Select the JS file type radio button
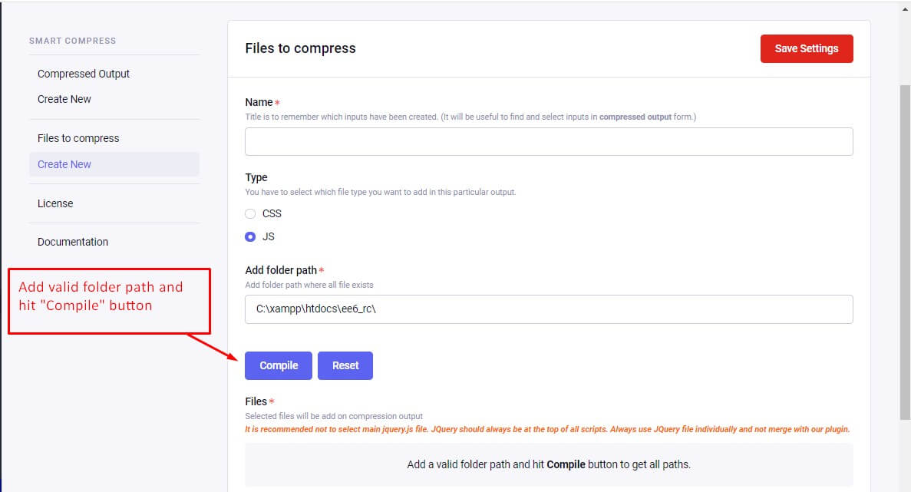Screen dimensions: 911x492 tap(250, 237)
